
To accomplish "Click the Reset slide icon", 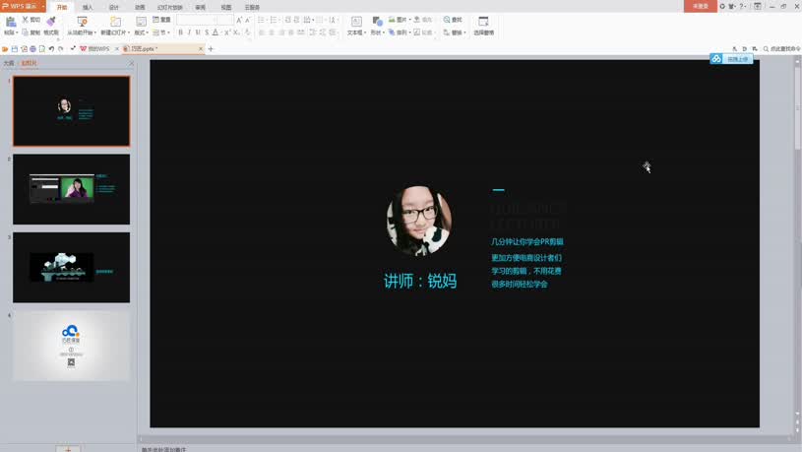I will [x=156, y=20].
